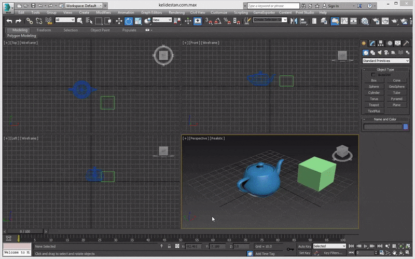
Task: Open the Rendering menu
Action: [x=176, y=12]
